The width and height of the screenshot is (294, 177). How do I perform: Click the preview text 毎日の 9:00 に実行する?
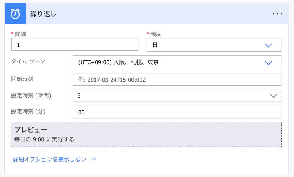coord(44,139)
